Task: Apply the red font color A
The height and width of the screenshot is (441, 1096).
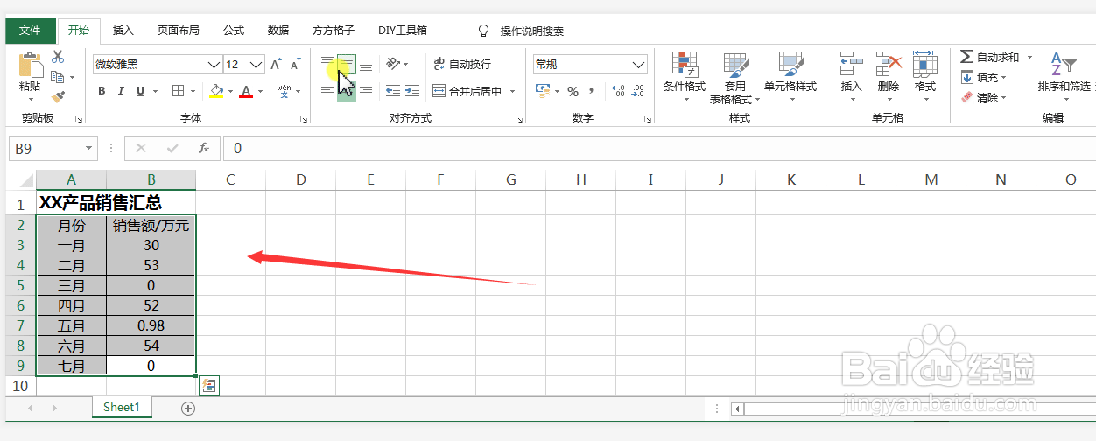Action: tap(246, 91)
